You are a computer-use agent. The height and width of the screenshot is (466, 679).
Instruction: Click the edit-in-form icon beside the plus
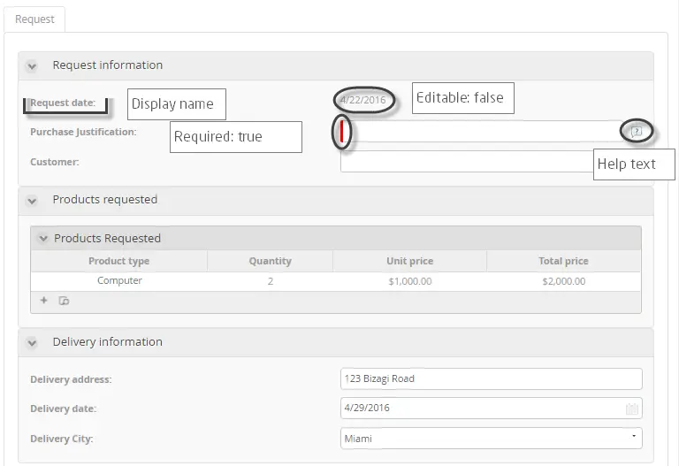click(x=64, y=301)
